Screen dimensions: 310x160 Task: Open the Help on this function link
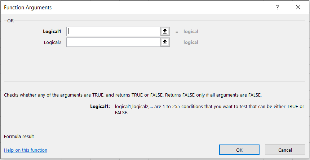click(26, 150)
